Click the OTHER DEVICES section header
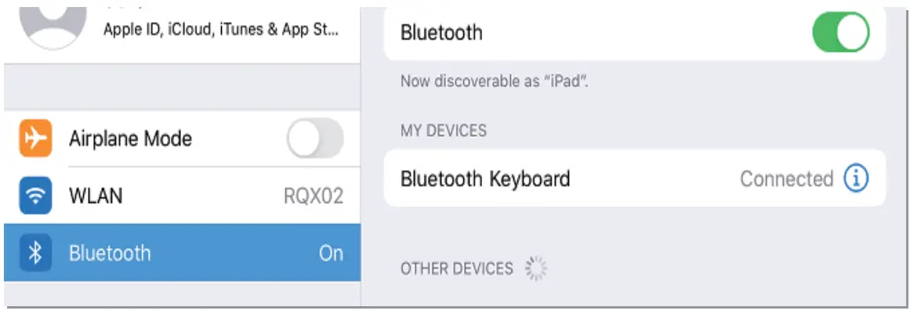 coord(456,269)
